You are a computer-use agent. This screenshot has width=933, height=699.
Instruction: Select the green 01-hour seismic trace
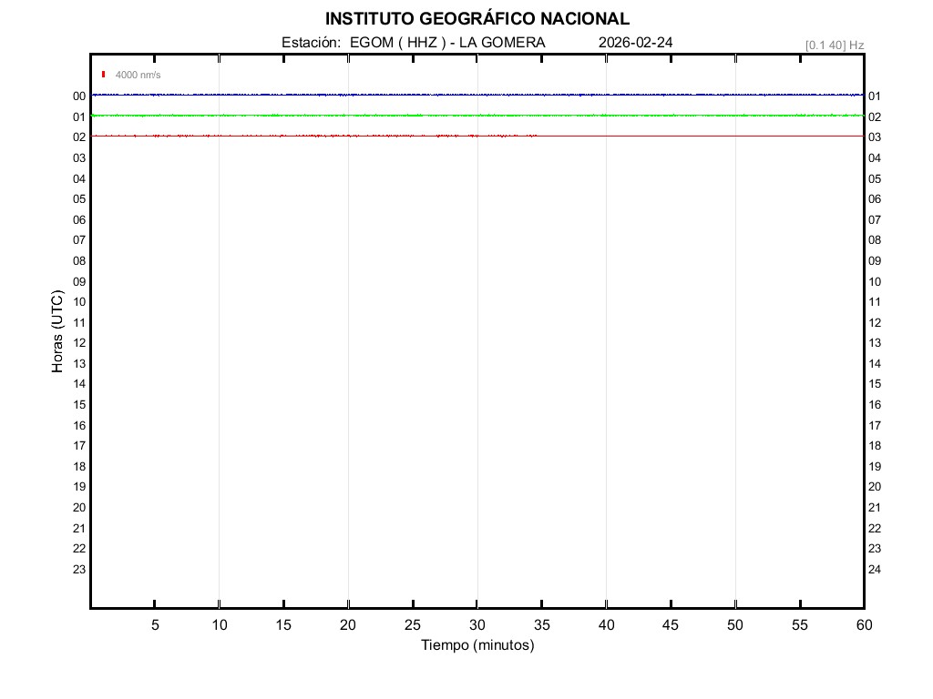click(477, 116)
